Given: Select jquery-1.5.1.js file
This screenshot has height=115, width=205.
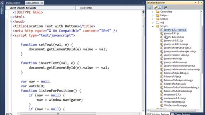Looking at the screenshot, I should (x=172, y=33).
